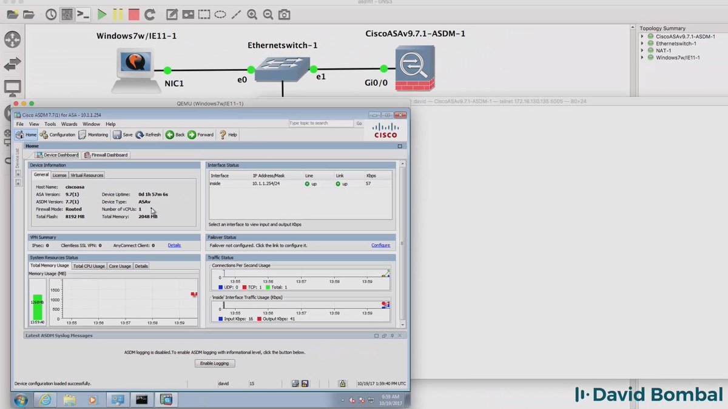
Task: Open the Virtual Resources tab
Action: (87, 175)
